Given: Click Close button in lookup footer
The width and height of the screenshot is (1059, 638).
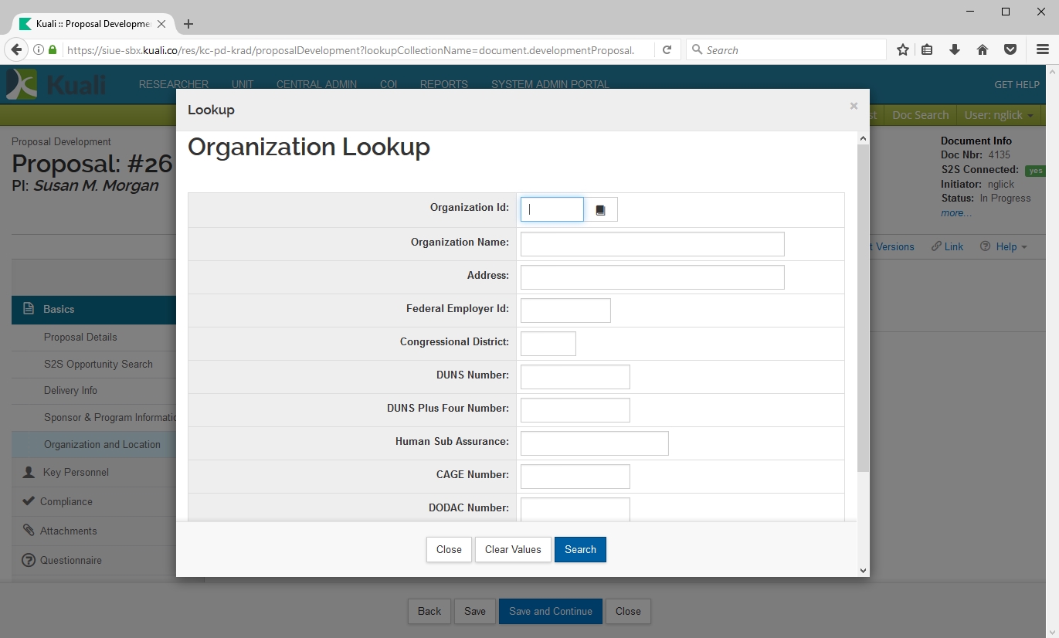Looking at the screenshot, I should pos(449,550).
